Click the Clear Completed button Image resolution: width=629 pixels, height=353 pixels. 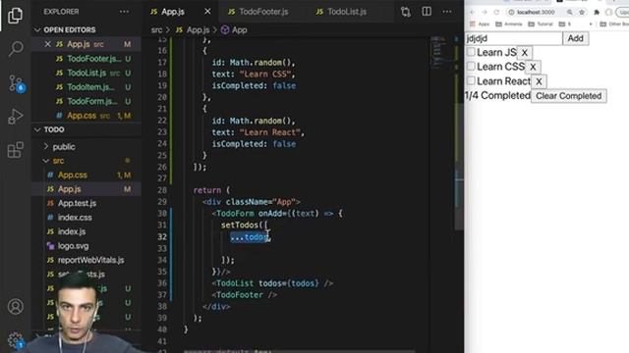(568, 96)
